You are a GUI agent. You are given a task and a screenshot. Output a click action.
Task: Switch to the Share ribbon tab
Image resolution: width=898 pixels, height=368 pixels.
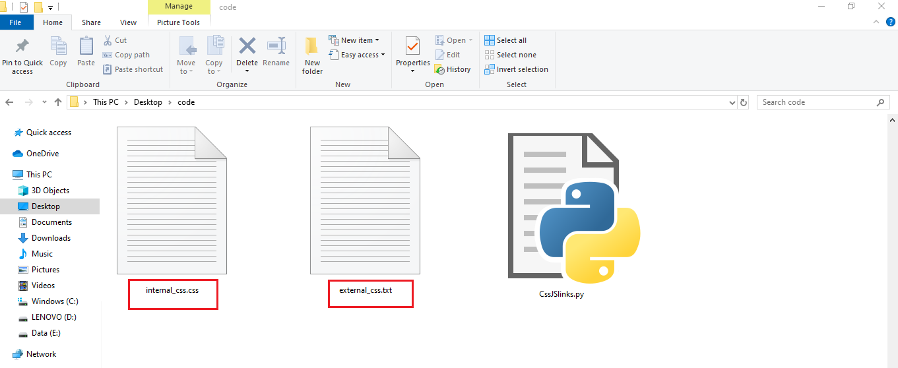click(x=91, y=22)
